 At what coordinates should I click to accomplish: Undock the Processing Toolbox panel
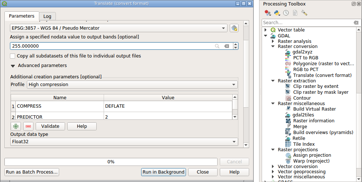point(354,4)
